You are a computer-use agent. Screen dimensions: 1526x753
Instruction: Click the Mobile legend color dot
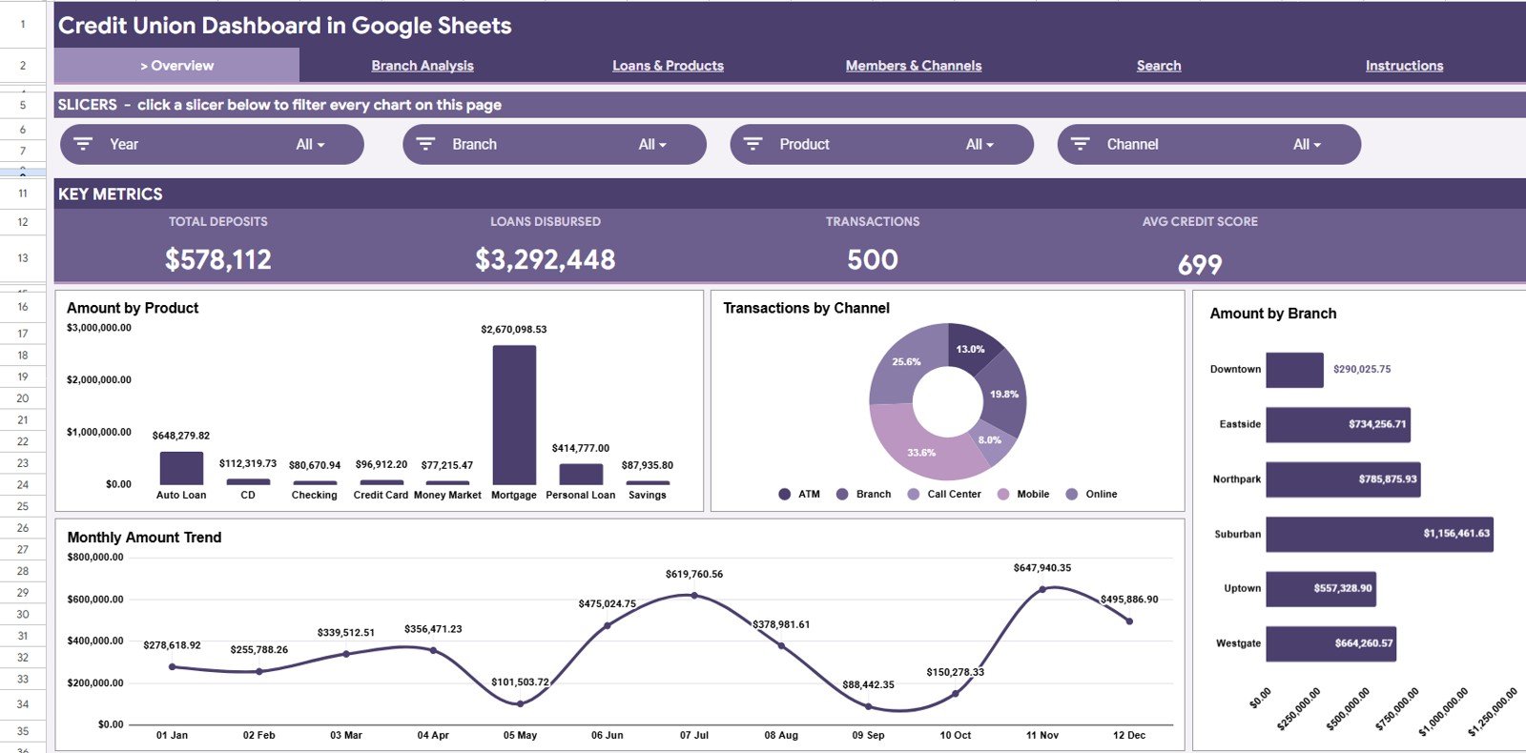click(x=1002, y=494)
